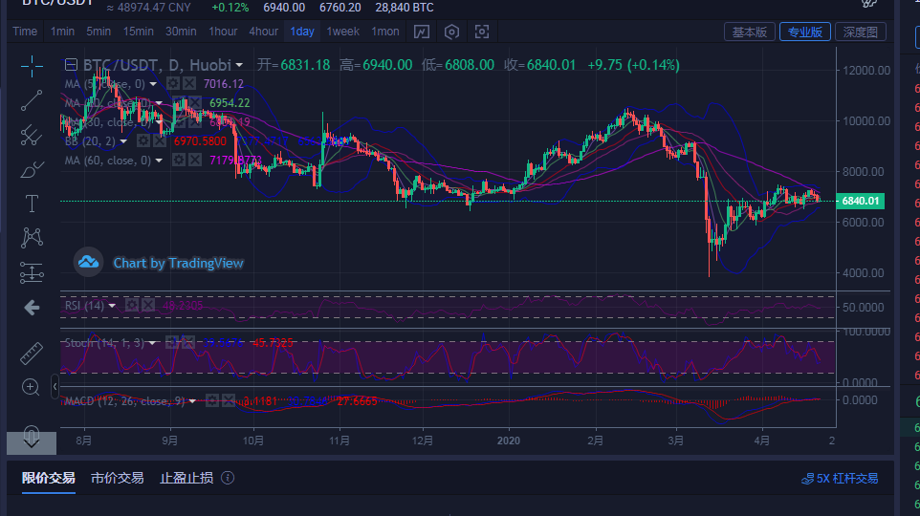Select the XABCD pattern tool
920x516 pixels.
32,238
